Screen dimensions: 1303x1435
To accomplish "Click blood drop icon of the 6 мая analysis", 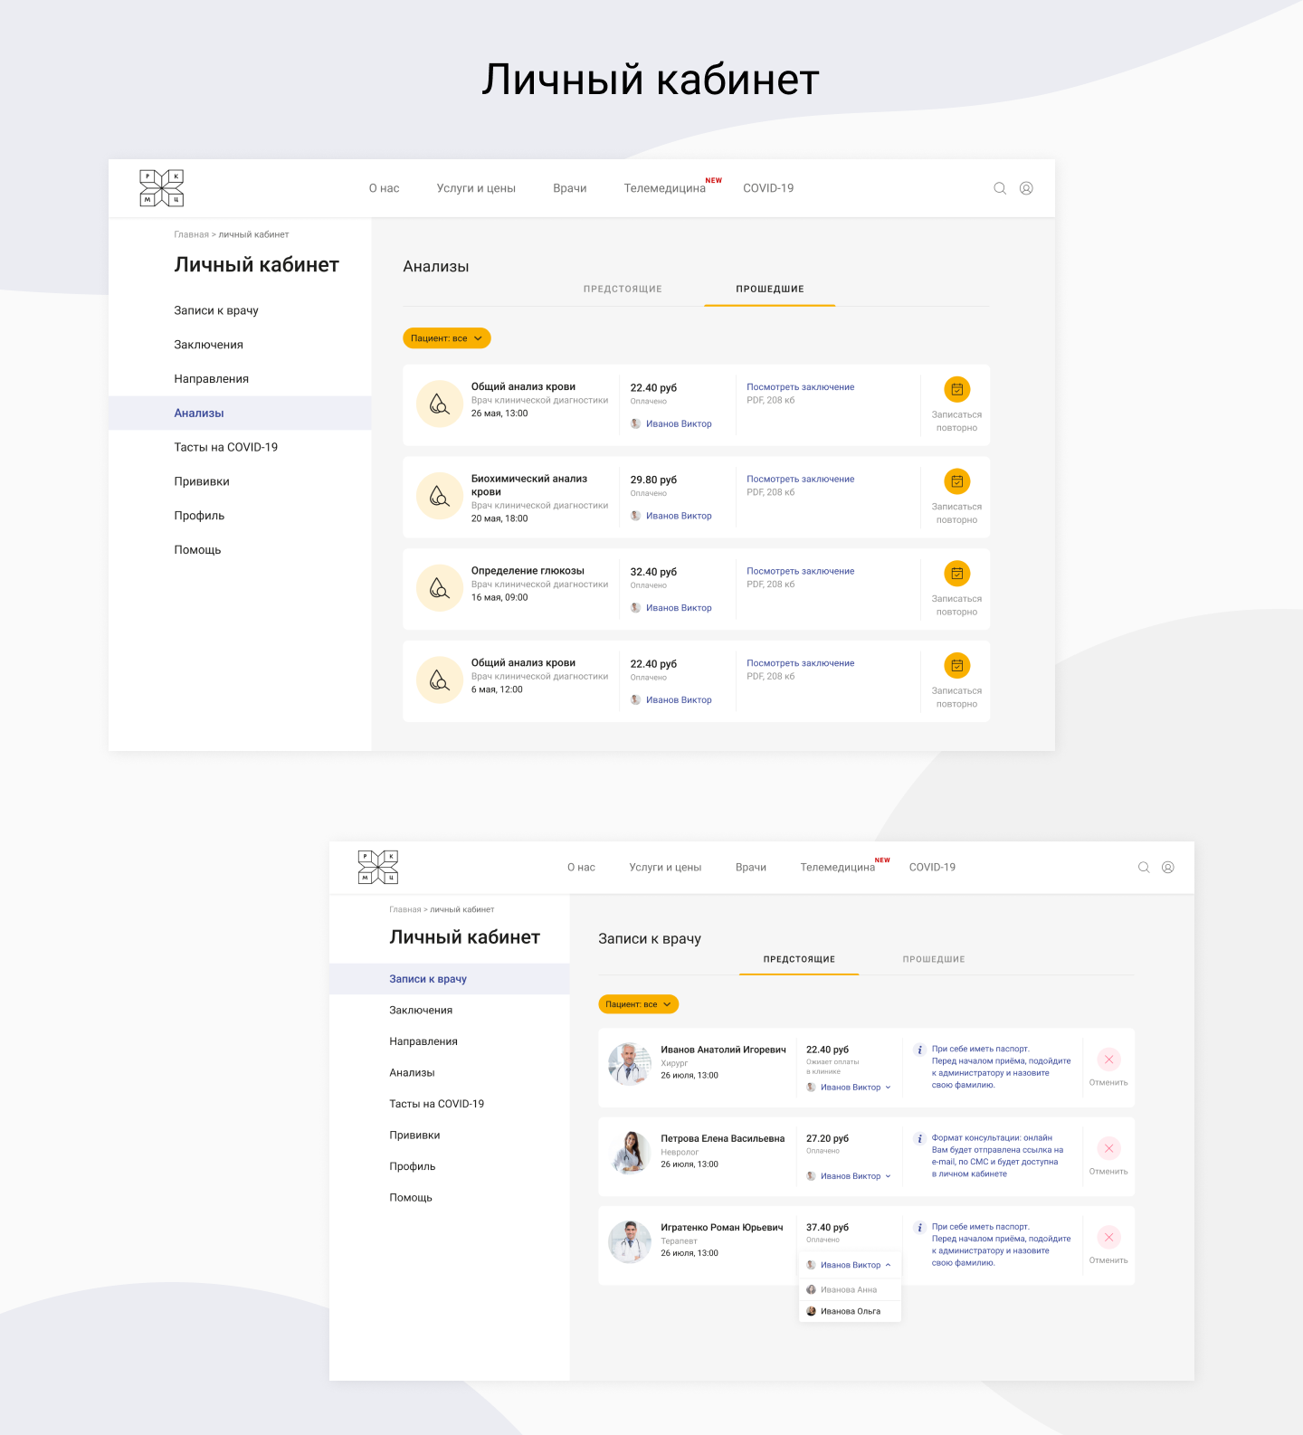I will [440, 680].
